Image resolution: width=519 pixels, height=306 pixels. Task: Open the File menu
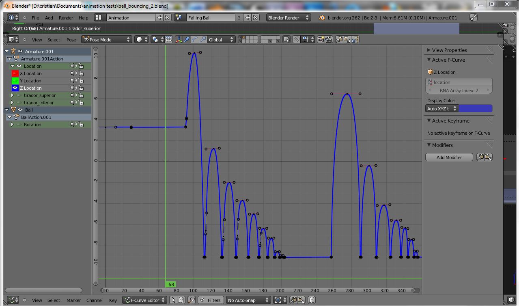(35, 17)
